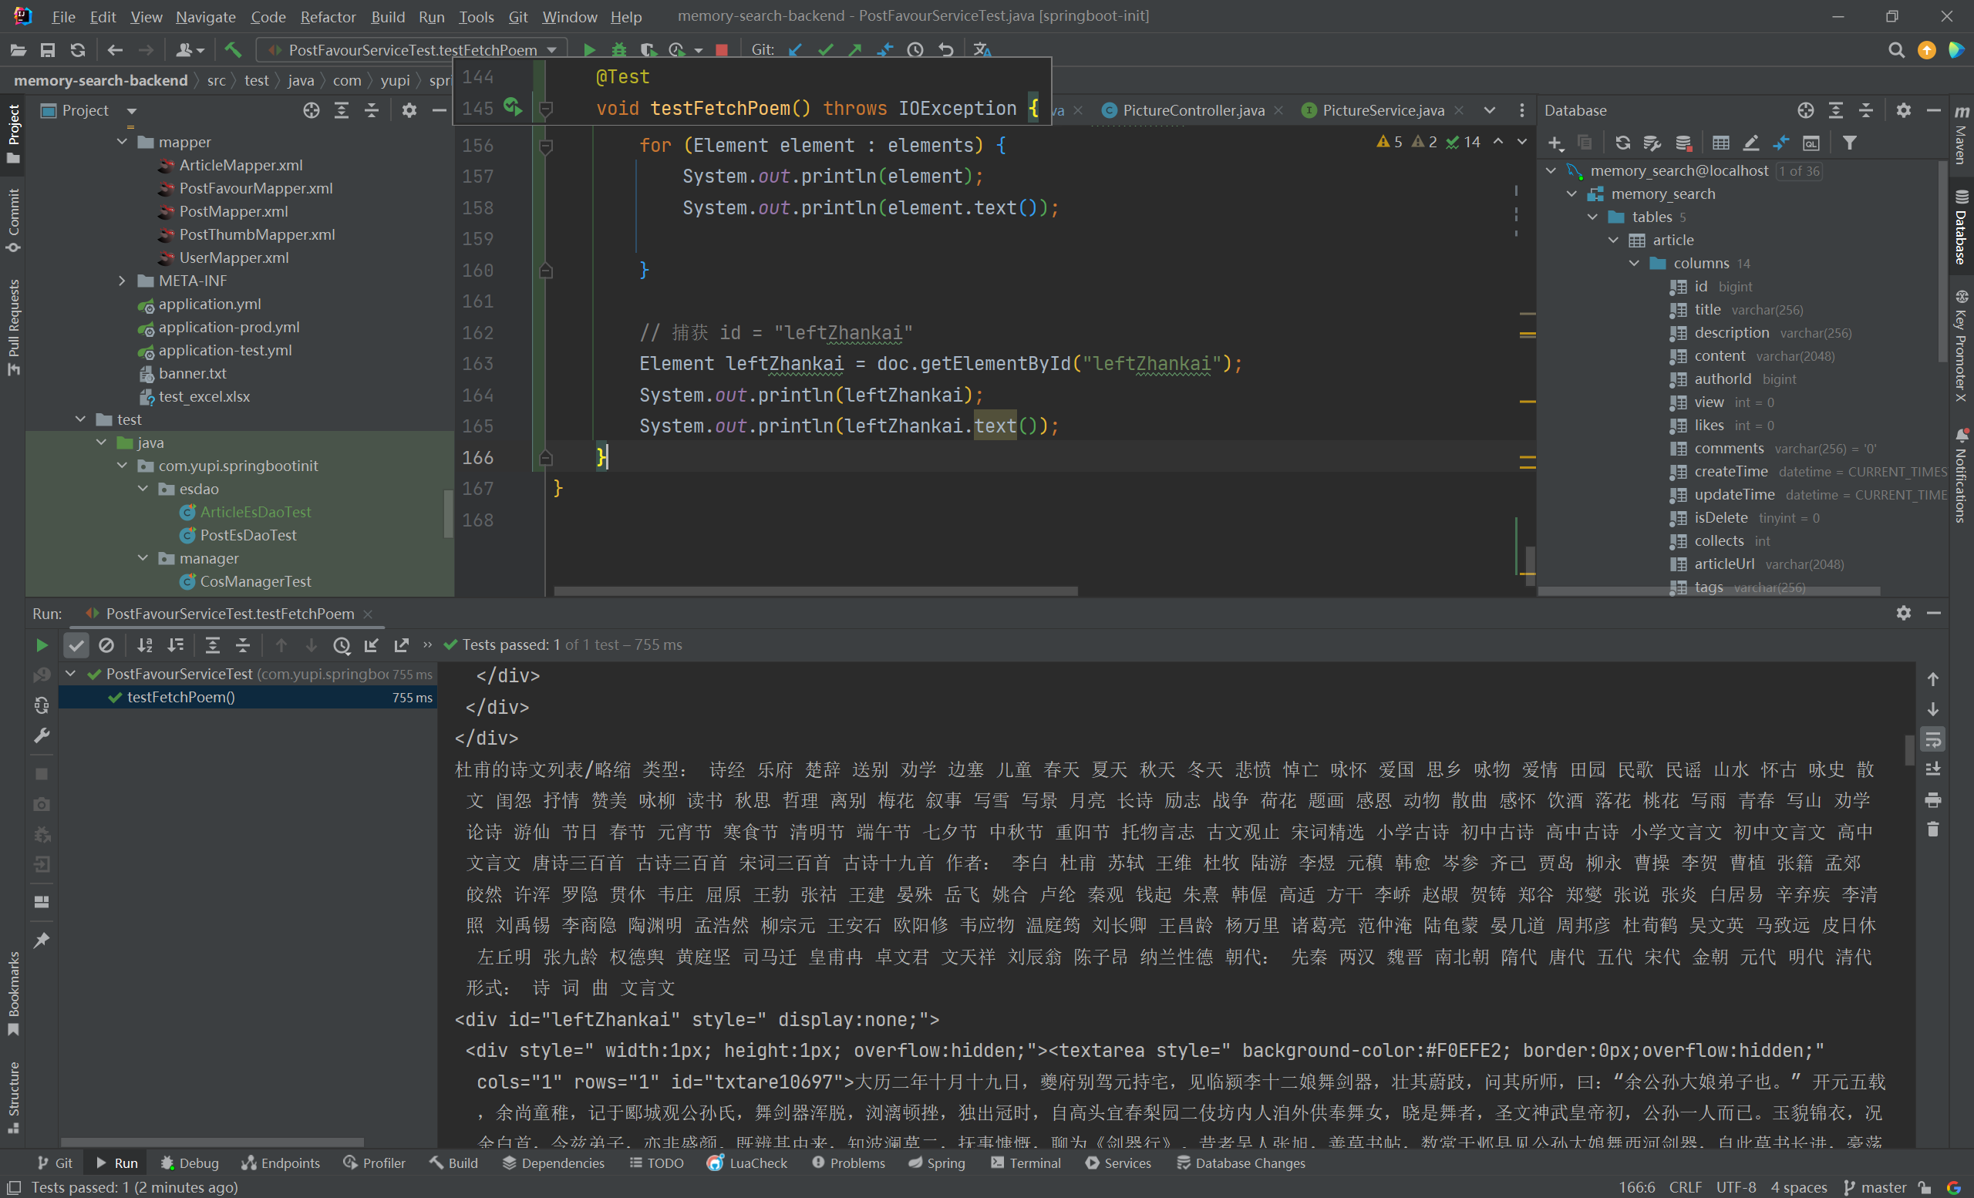1974x1198 pixels.
Task: Open table editor in Database toolbar
Action: coord(1720,143)
